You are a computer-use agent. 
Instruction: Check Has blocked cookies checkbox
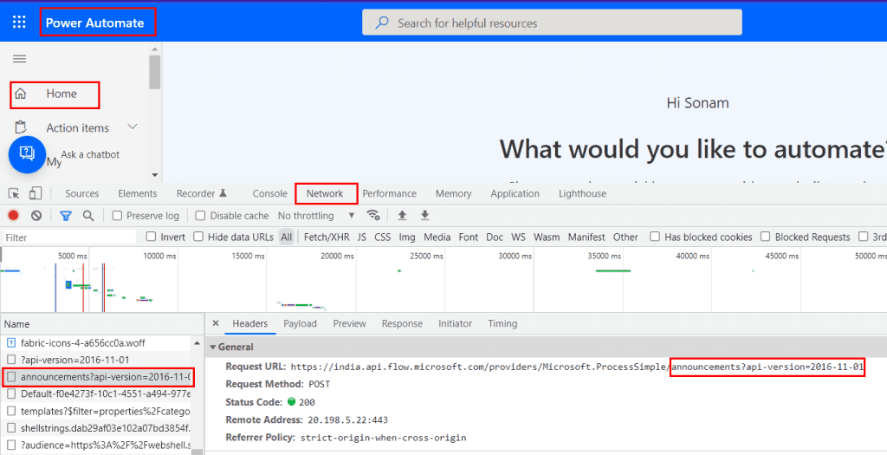[x=655, y=237]
